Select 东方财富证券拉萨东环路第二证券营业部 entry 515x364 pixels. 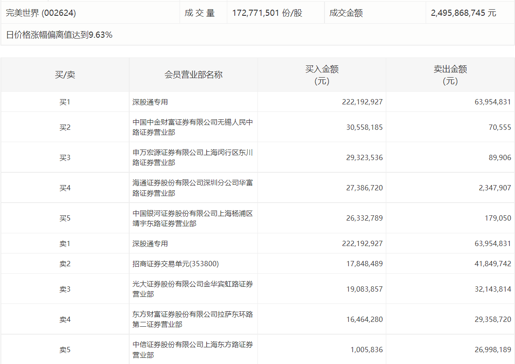[x=193, y=319]
